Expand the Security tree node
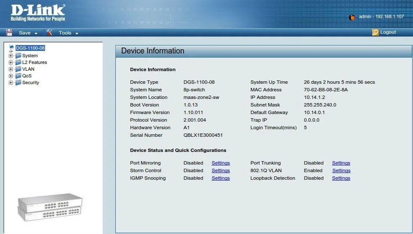Screen dimensions: 413x234 (x=11, y=82)
